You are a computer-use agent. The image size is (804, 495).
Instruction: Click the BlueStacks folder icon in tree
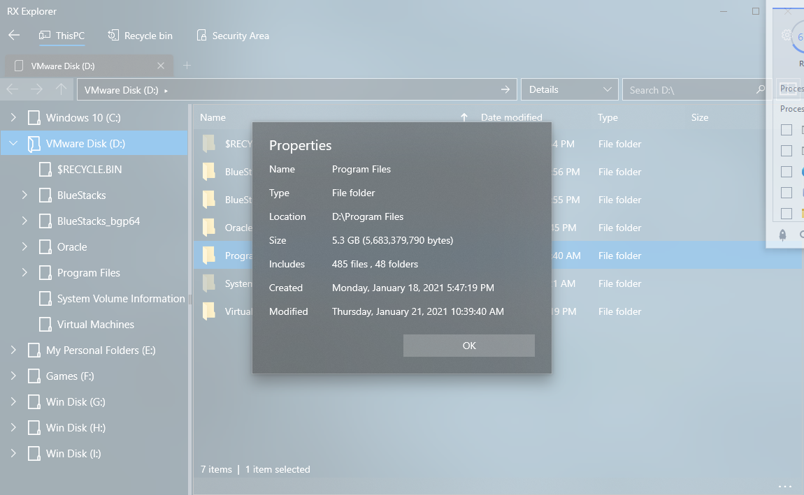[x=45, y=195]
